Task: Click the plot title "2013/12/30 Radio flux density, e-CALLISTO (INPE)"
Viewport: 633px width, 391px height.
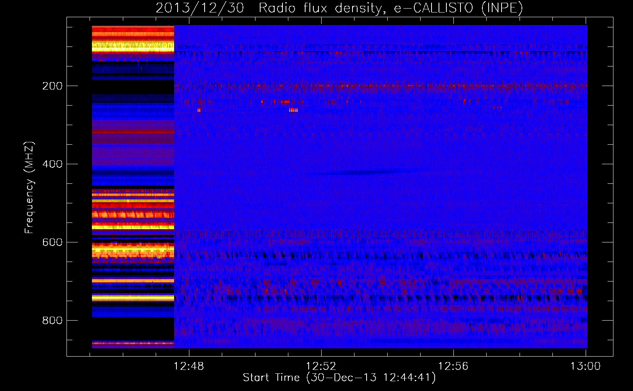Action: 339,8
